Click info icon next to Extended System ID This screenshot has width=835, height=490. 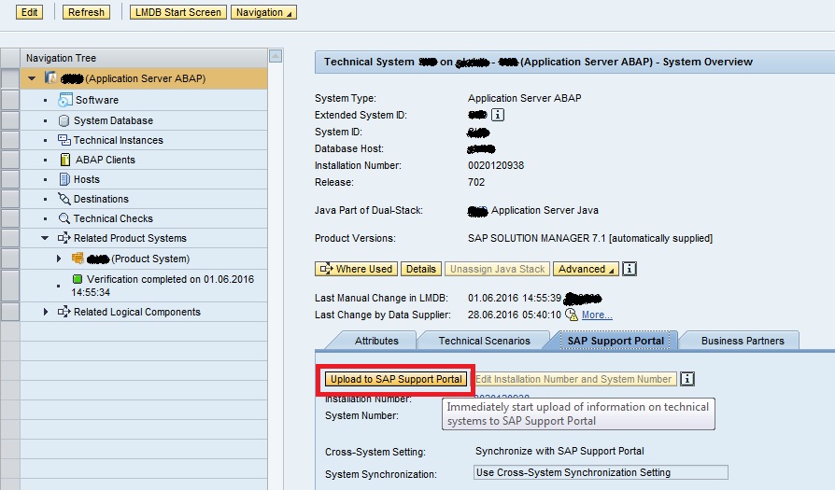(498, 115)
